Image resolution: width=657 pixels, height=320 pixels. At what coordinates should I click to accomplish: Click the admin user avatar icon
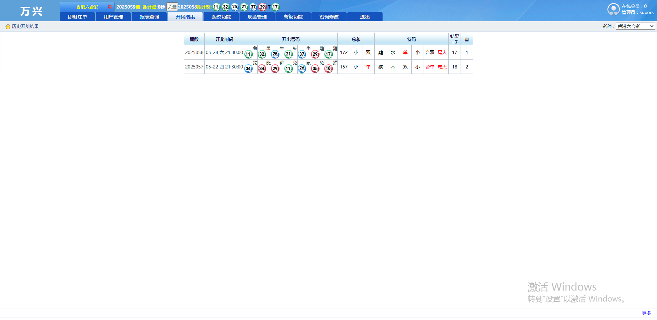click(613, 9)
